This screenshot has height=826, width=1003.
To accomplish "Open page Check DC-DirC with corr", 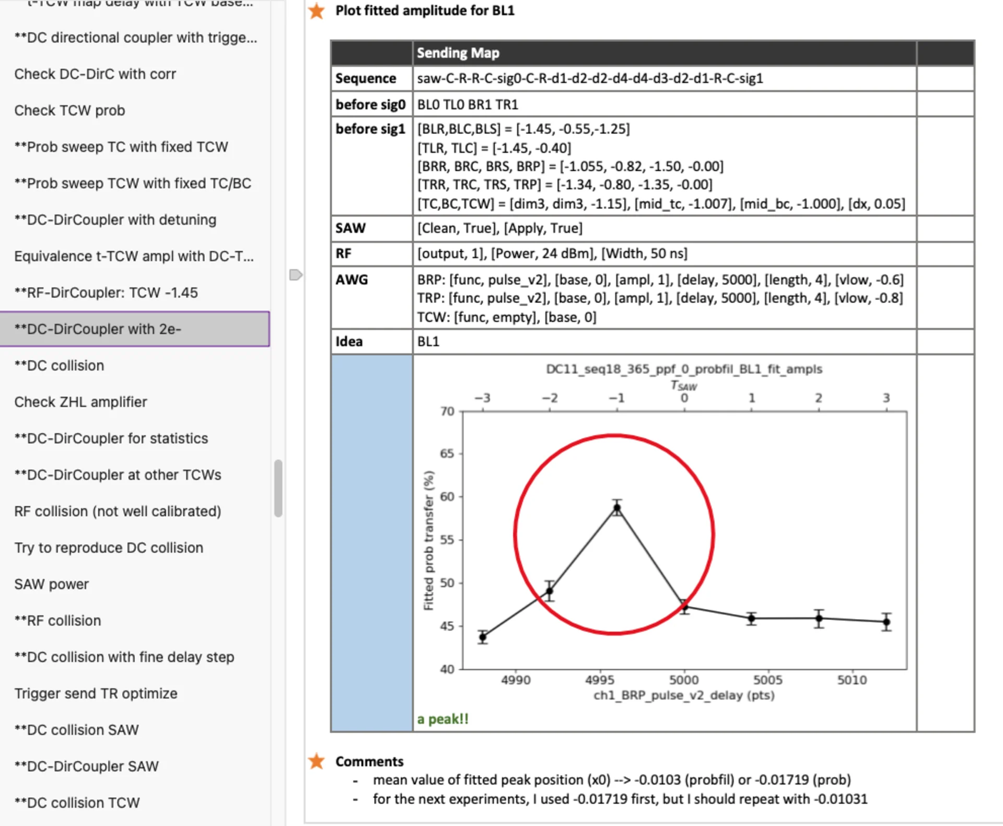I will pos(135,74).
